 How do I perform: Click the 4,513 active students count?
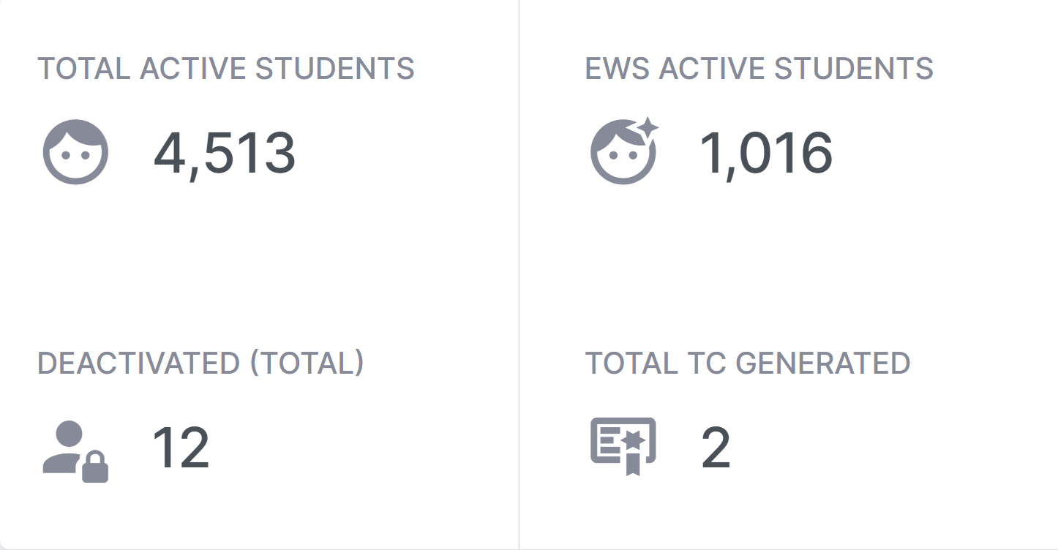click(224, 154)
